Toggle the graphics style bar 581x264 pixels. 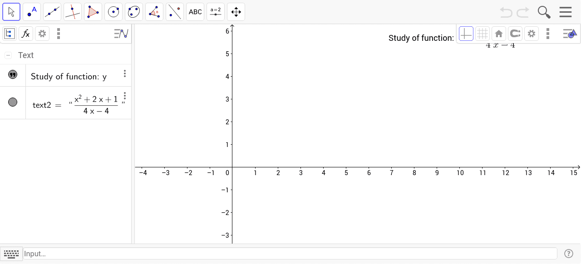click(570, 34)
